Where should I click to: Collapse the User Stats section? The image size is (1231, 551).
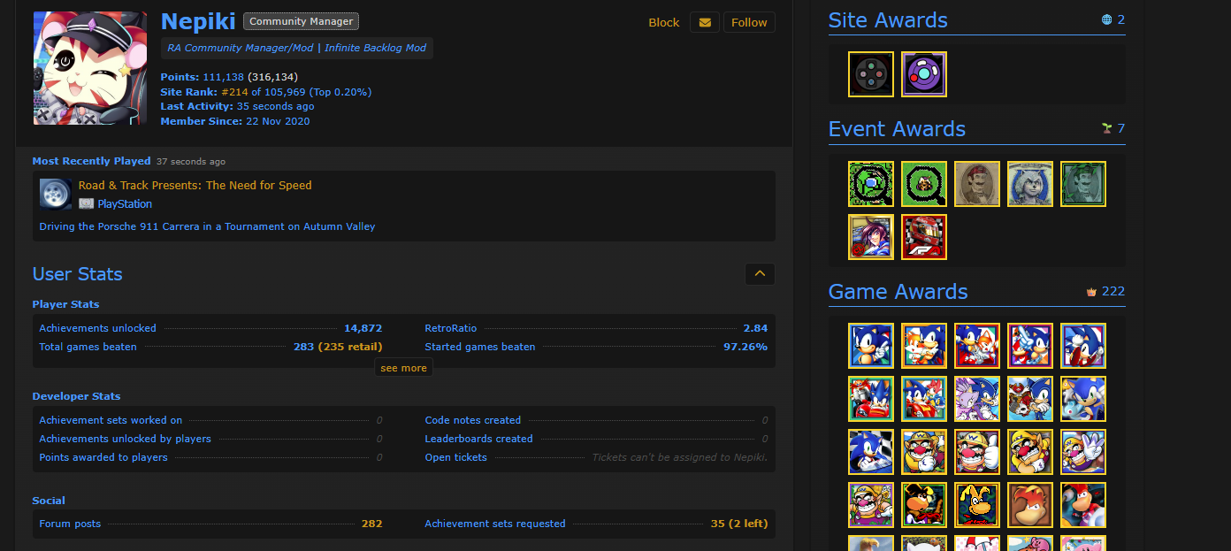760,274
